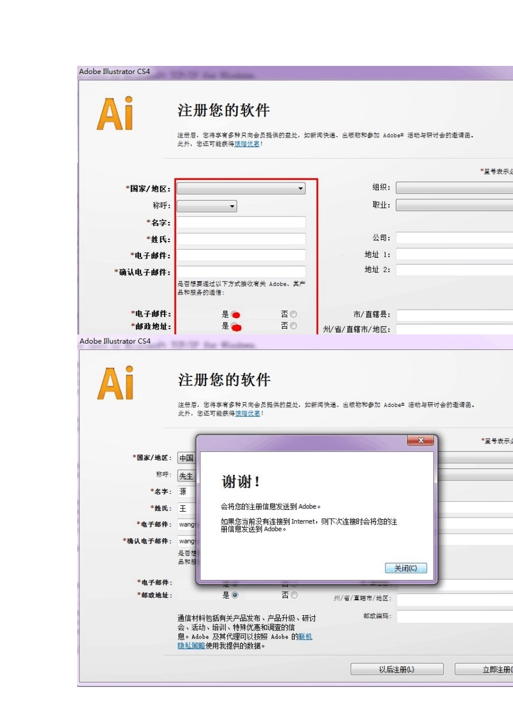
Task: Open the 馈赠优惠 link behind the 谢谢 dialog
Action: [x=248, y=414]
